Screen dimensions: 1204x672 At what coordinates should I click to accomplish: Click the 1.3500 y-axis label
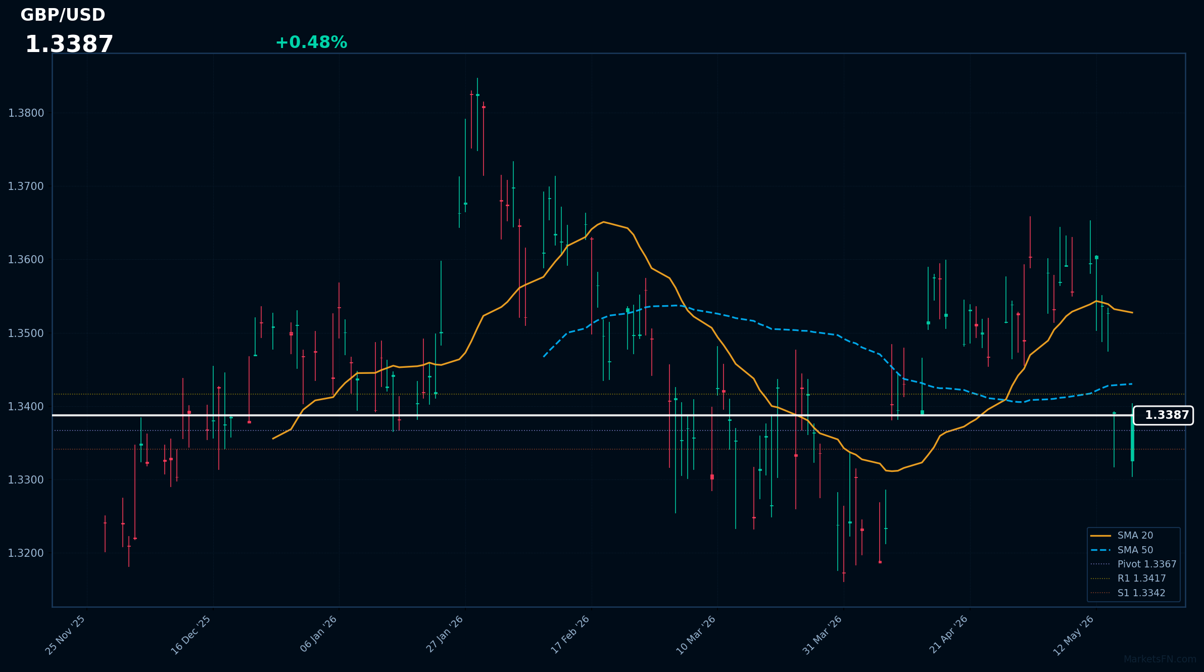coord(26,333)
